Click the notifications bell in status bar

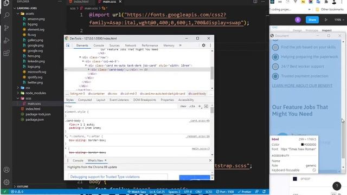(264, 192)
